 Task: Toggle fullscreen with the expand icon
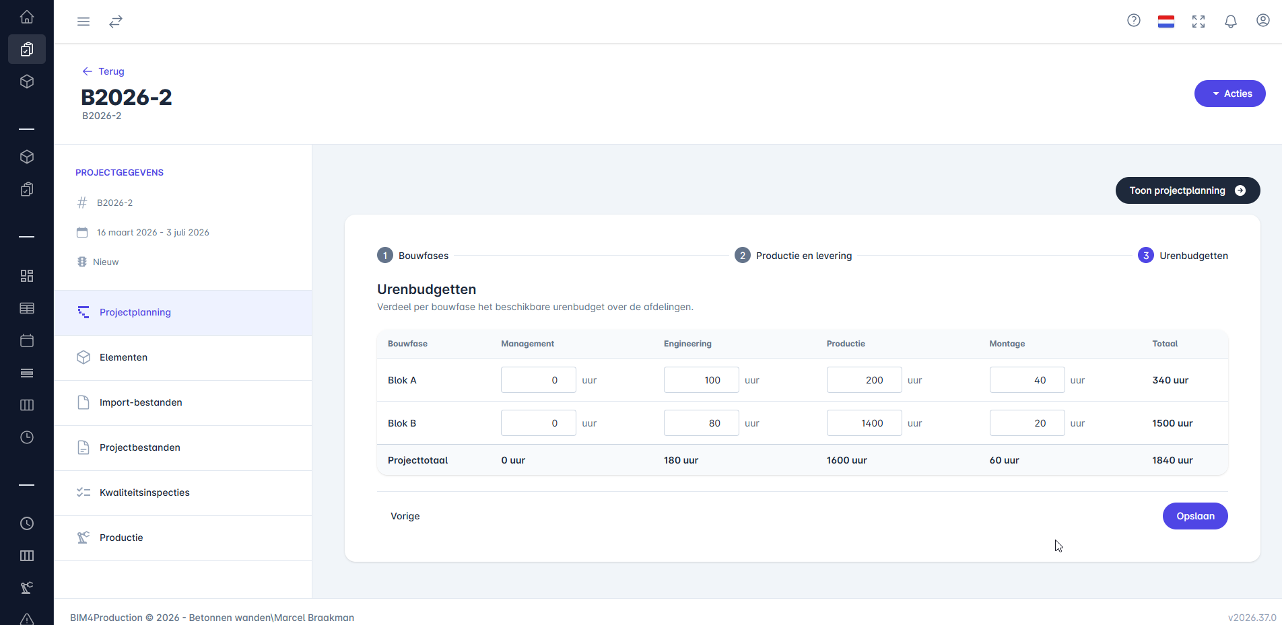pos(1199,22)
